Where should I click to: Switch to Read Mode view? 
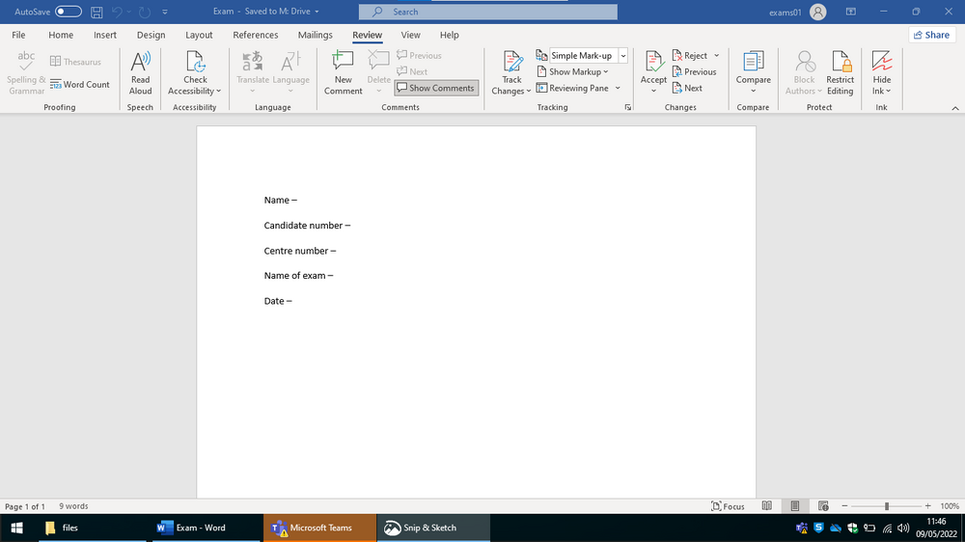click(x=767, y=506)
